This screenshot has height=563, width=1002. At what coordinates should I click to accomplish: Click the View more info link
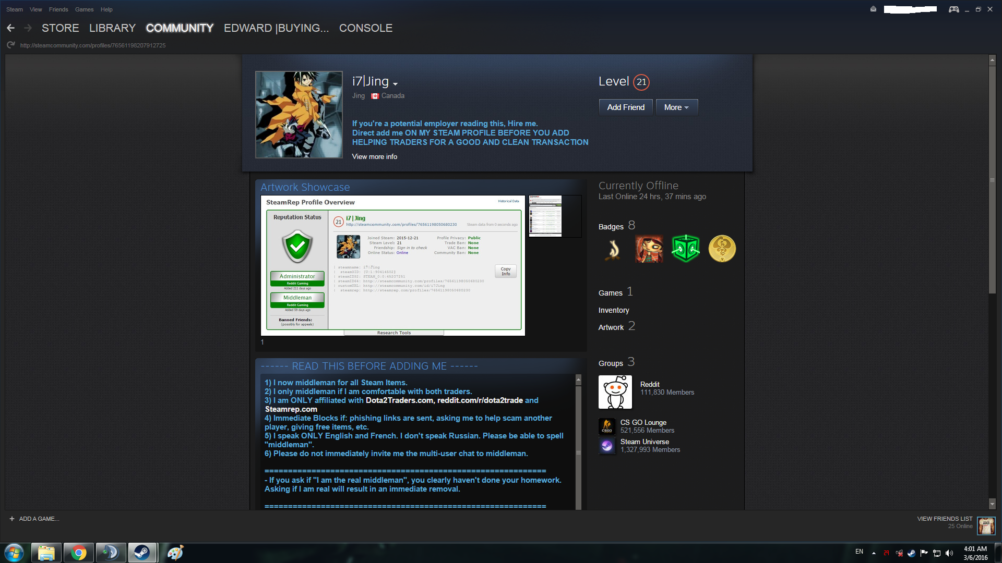click(x=374, y=156)
